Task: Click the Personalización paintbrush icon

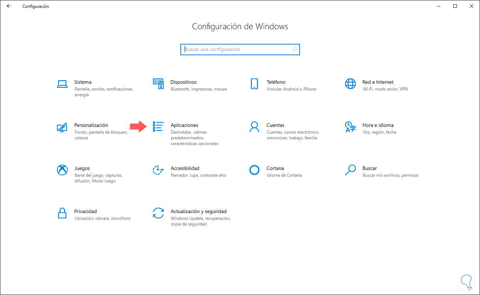Action: [62, 127]
